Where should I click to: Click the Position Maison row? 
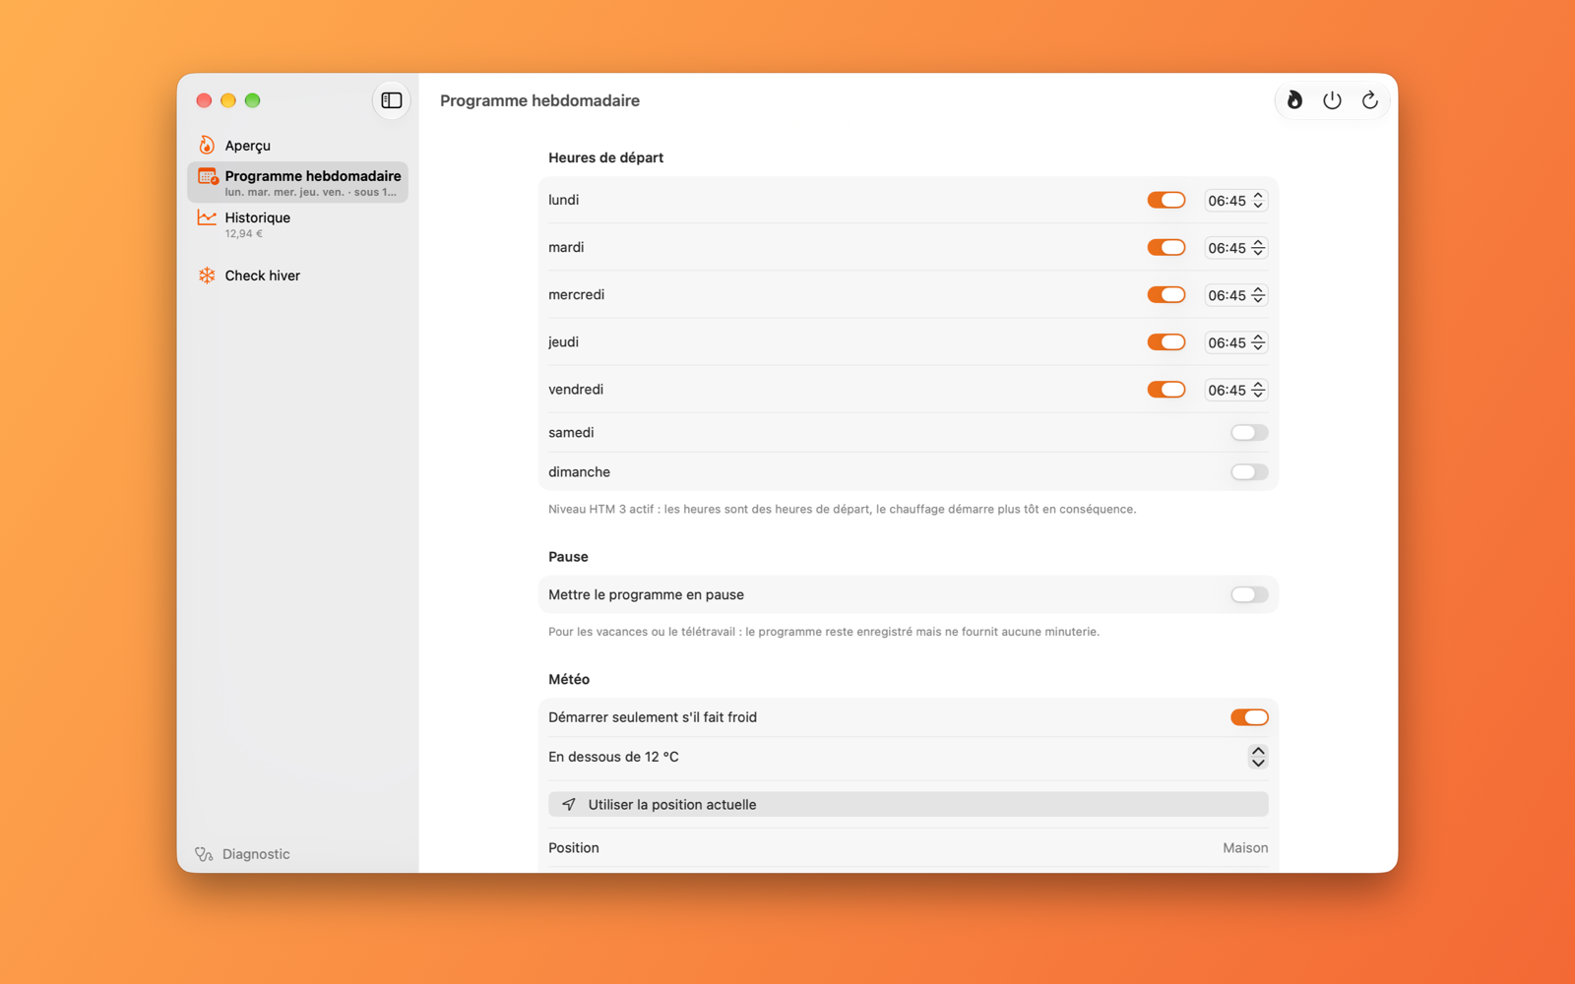click(x=908, y=848)
